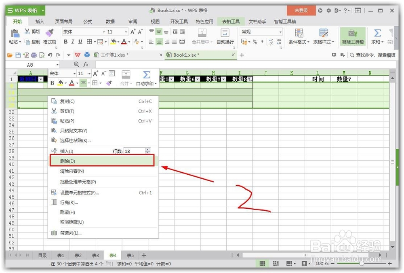Switch to the 表1 sheet tab
Viewport: 404px width, 273px height.
(x=61, y=255)
